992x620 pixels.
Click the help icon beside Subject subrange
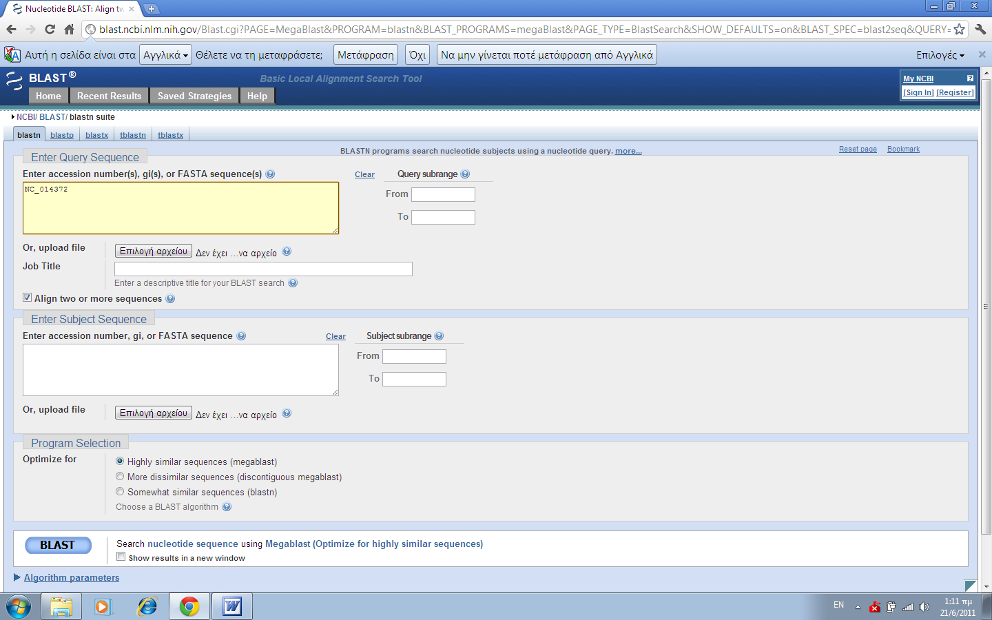click(x=439, y=336)
